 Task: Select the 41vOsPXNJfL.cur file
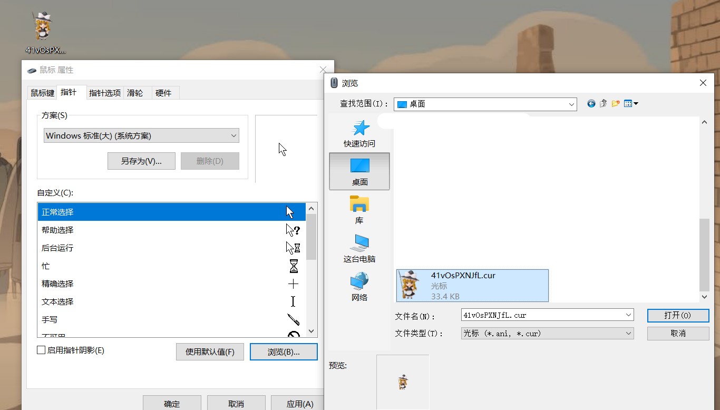(x=472, y=285)
